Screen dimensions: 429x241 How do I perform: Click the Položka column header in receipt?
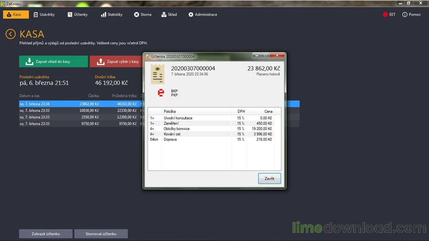pyautogui.click(x=170, y=111)
